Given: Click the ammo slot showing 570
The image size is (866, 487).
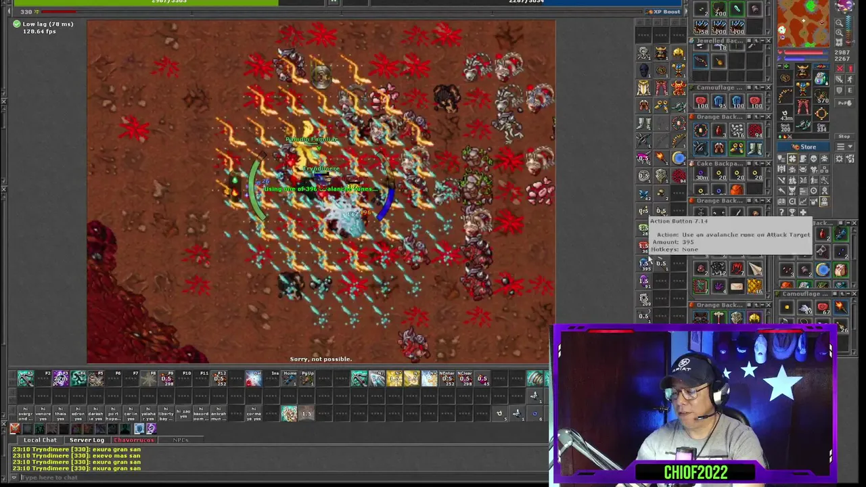Looking at the screenshot, I should point(821,97).
